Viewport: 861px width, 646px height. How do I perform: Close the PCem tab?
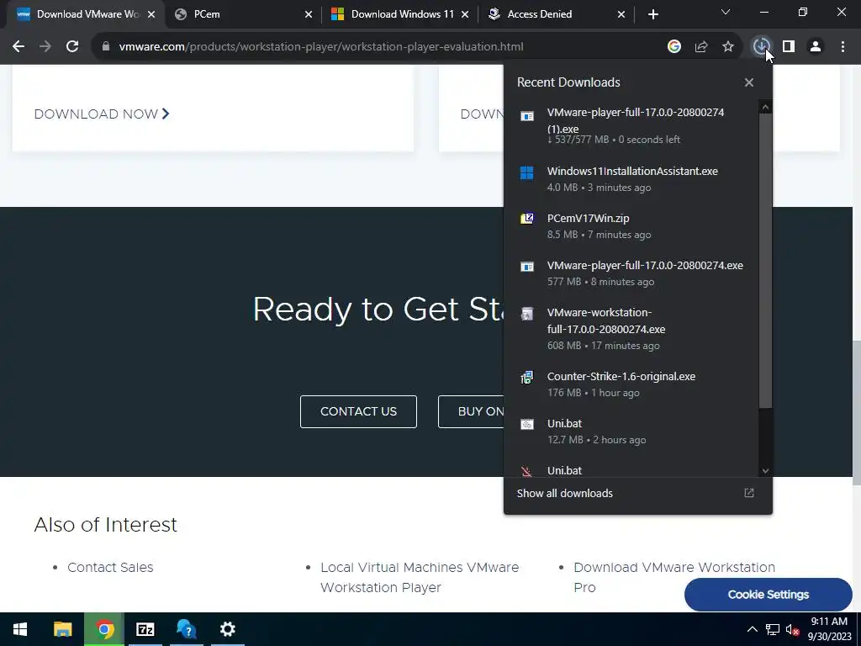click(x=309, y=15)
